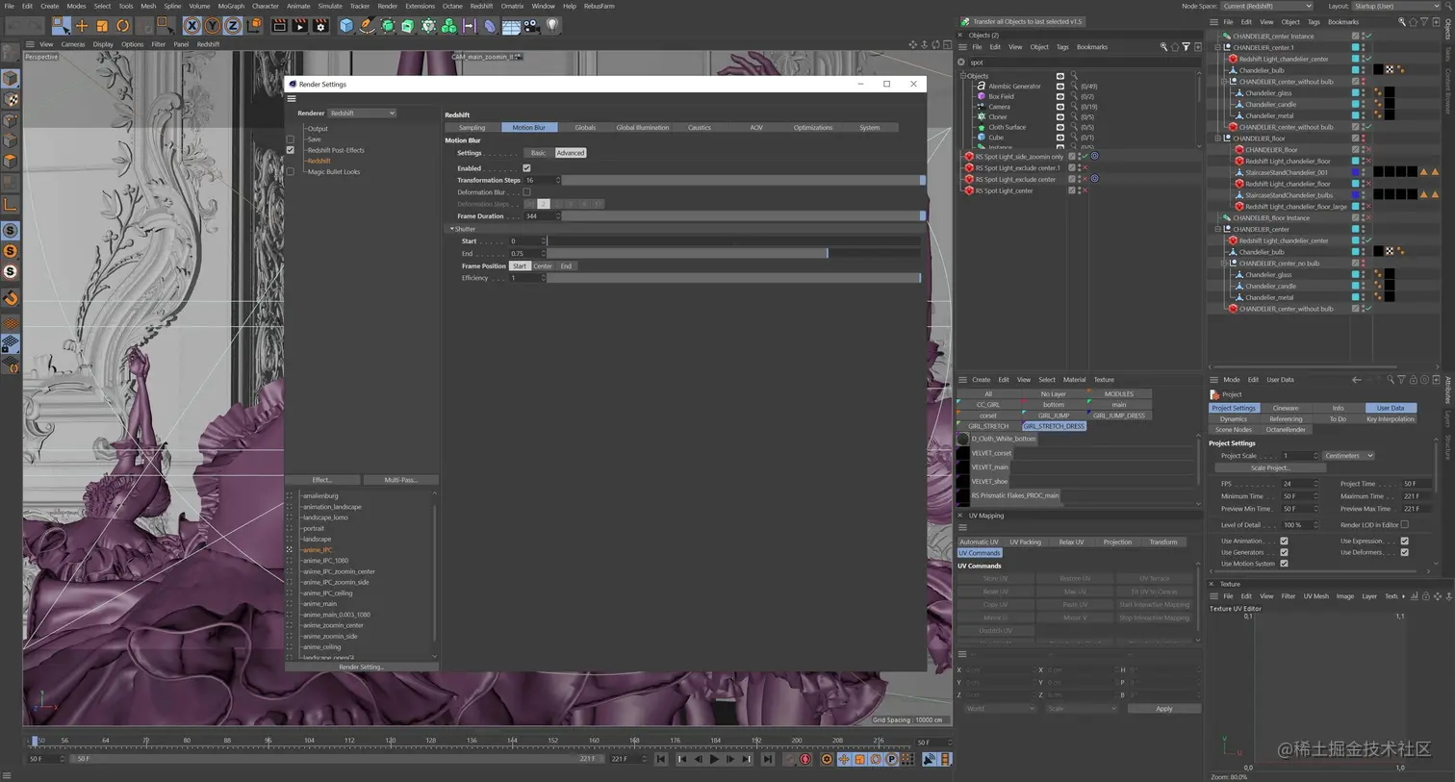Screen dimensions: 1455x782
Task: Add a Camera object from toolbar
Action: coord(531,26)
